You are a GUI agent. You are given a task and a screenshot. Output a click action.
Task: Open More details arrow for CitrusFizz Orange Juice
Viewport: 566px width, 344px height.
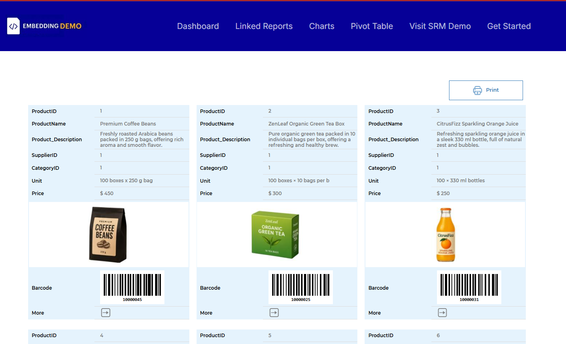coord(442,312)
